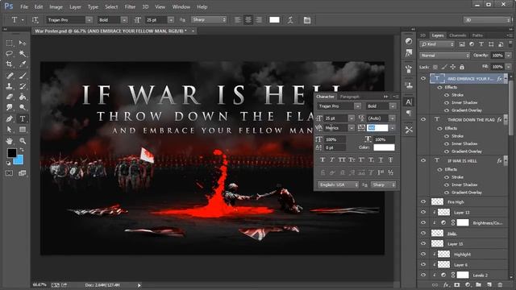
Task: Click the foreground color swatch
Action: (12, 153)
